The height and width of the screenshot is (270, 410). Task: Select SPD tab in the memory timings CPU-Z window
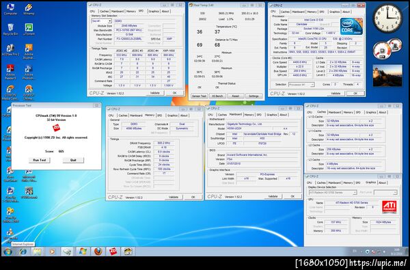[x=159, y=116]
